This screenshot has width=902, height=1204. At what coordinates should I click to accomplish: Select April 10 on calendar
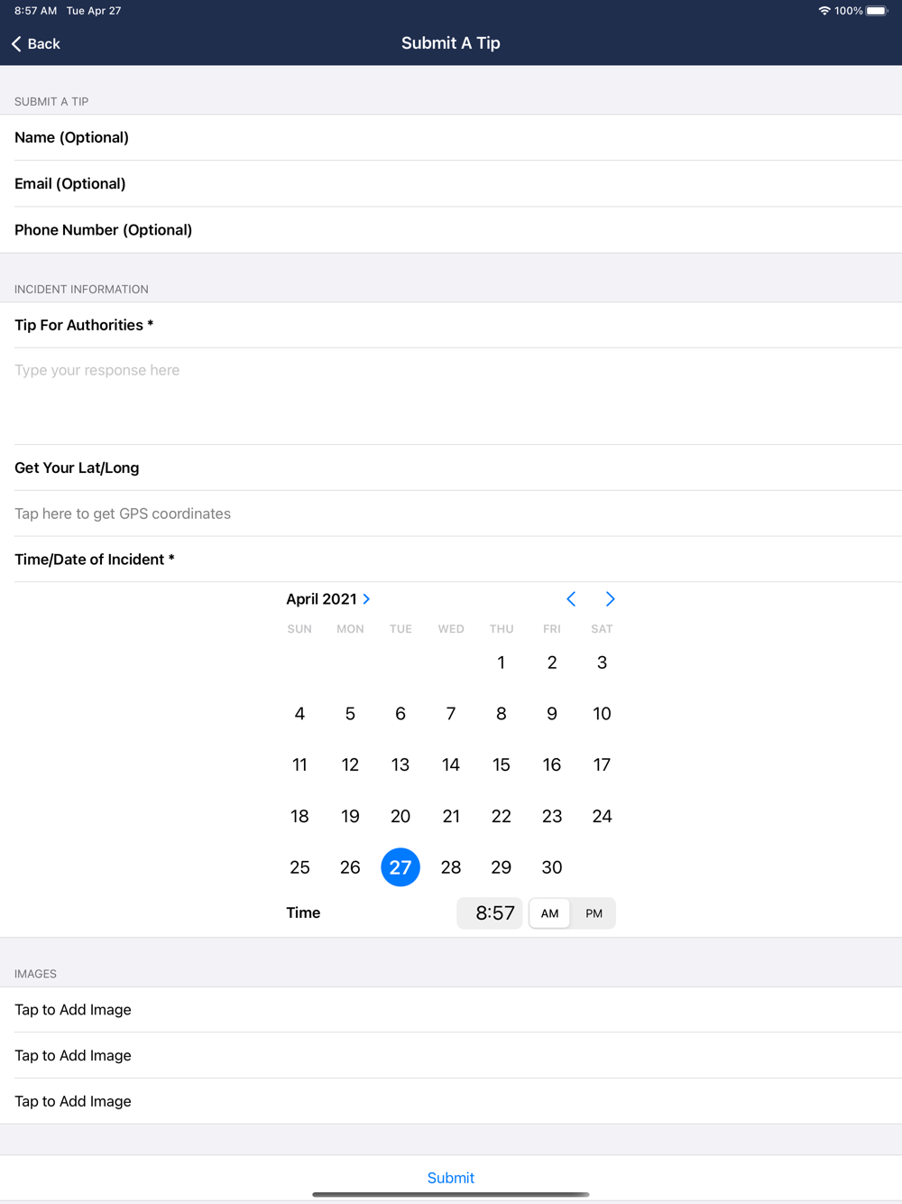[x=602, y=714]
